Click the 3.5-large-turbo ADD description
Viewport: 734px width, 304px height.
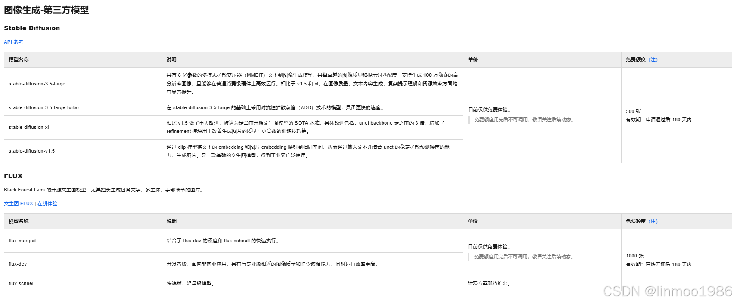click(x=275, y=107)
